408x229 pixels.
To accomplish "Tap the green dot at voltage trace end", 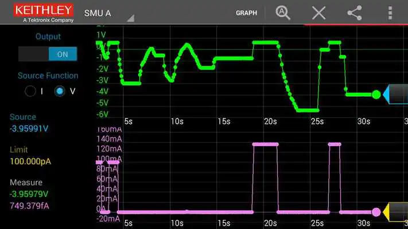I will (376, 94).
